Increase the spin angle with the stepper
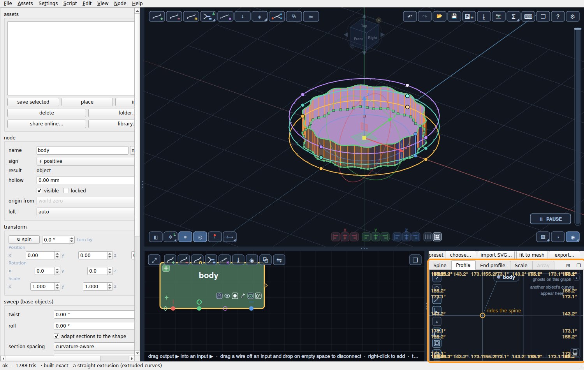 tap(72, 238)
